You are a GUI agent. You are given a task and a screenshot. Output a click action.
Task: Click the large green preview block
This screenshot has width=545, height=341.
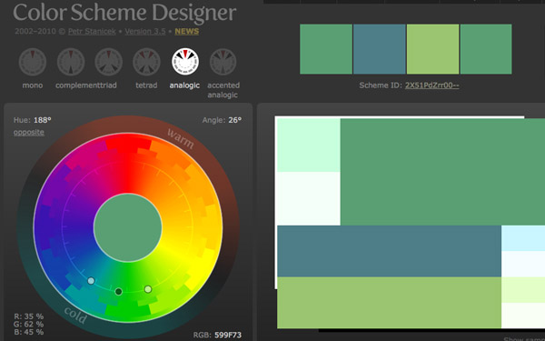442,172
